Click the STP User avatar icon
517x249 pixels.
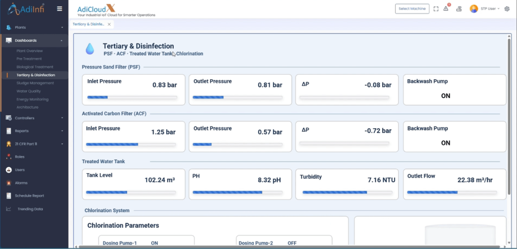tap(474, 9)
